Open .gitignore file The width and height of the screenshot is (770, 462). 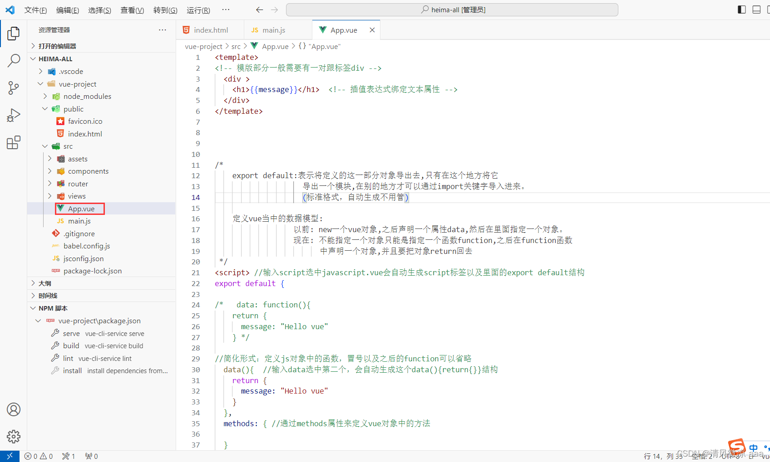click(79, 233)
